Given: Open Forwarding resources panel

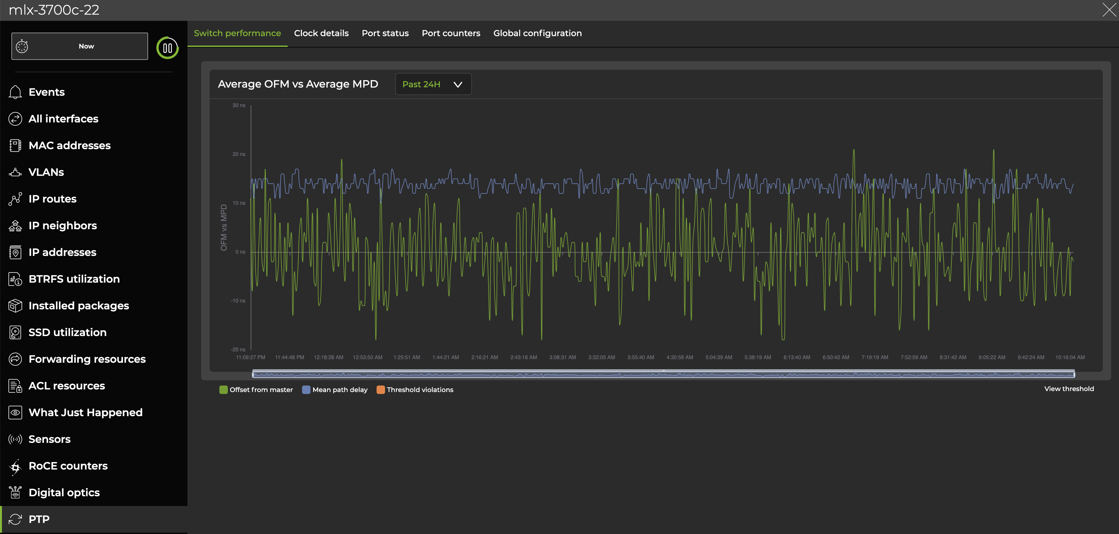Looking at the screenshot, I should click(86, 359).
